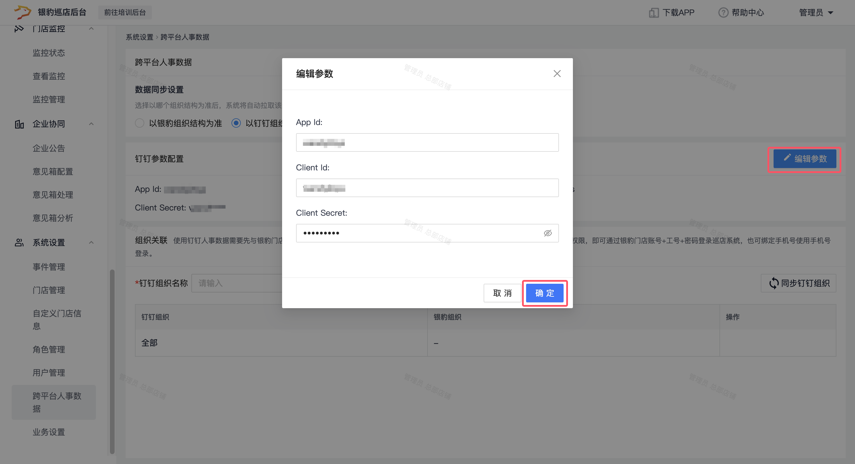This screenshot has width=855, height=464.
Task: Click the 系统设置 people icon
Action: [19, 243]
